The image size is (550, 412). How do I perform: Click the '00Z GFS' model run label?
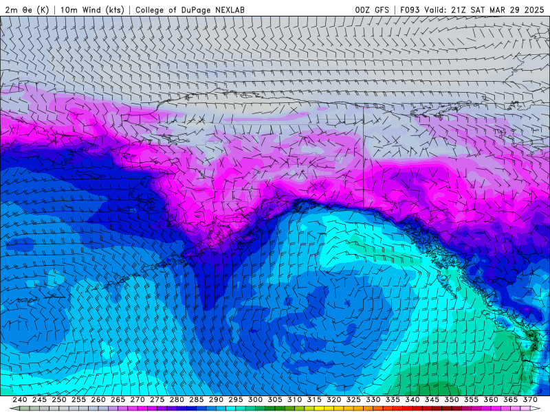[372, 10]
